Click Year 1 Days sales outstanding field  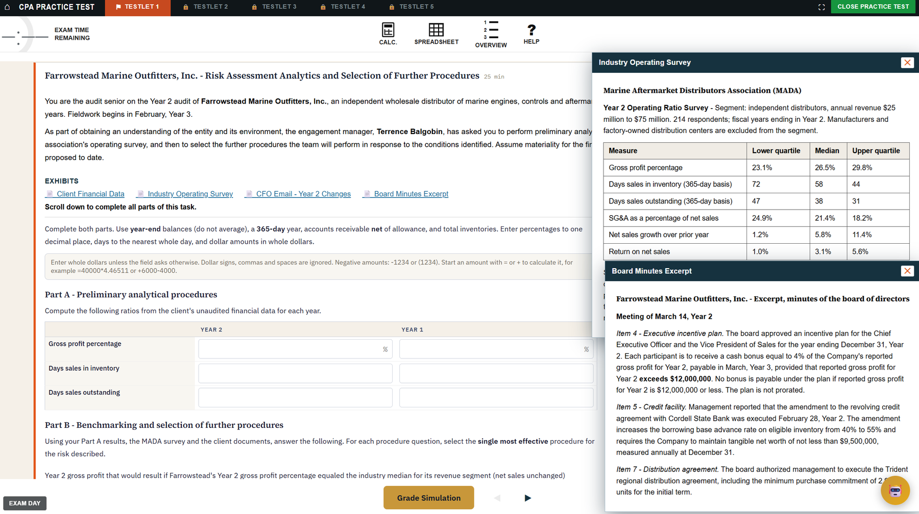pyautogui.click(x=496, y=398)
